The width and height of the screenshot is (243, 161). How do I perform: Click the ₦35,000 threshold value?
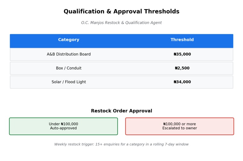182,54
